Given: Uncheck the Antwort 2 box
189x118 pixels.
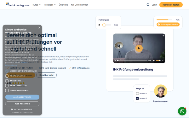Looking at the screenshot, I should pos(137,98).
